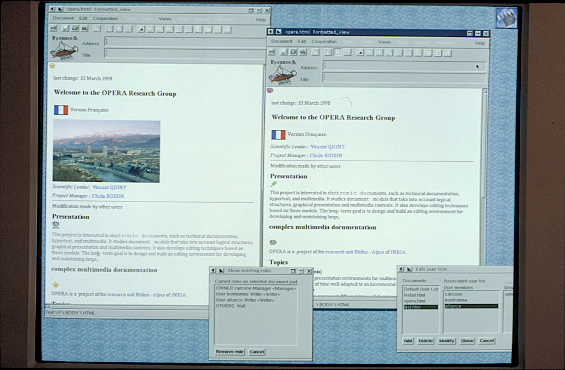Open the Views menu in left window

coord(165,19)
